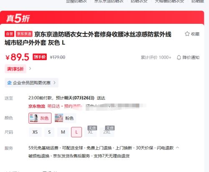The height and width of the screenshot is (172, 209).
Task: Click the 京东京造 brand badge
Action: [24, 34]
